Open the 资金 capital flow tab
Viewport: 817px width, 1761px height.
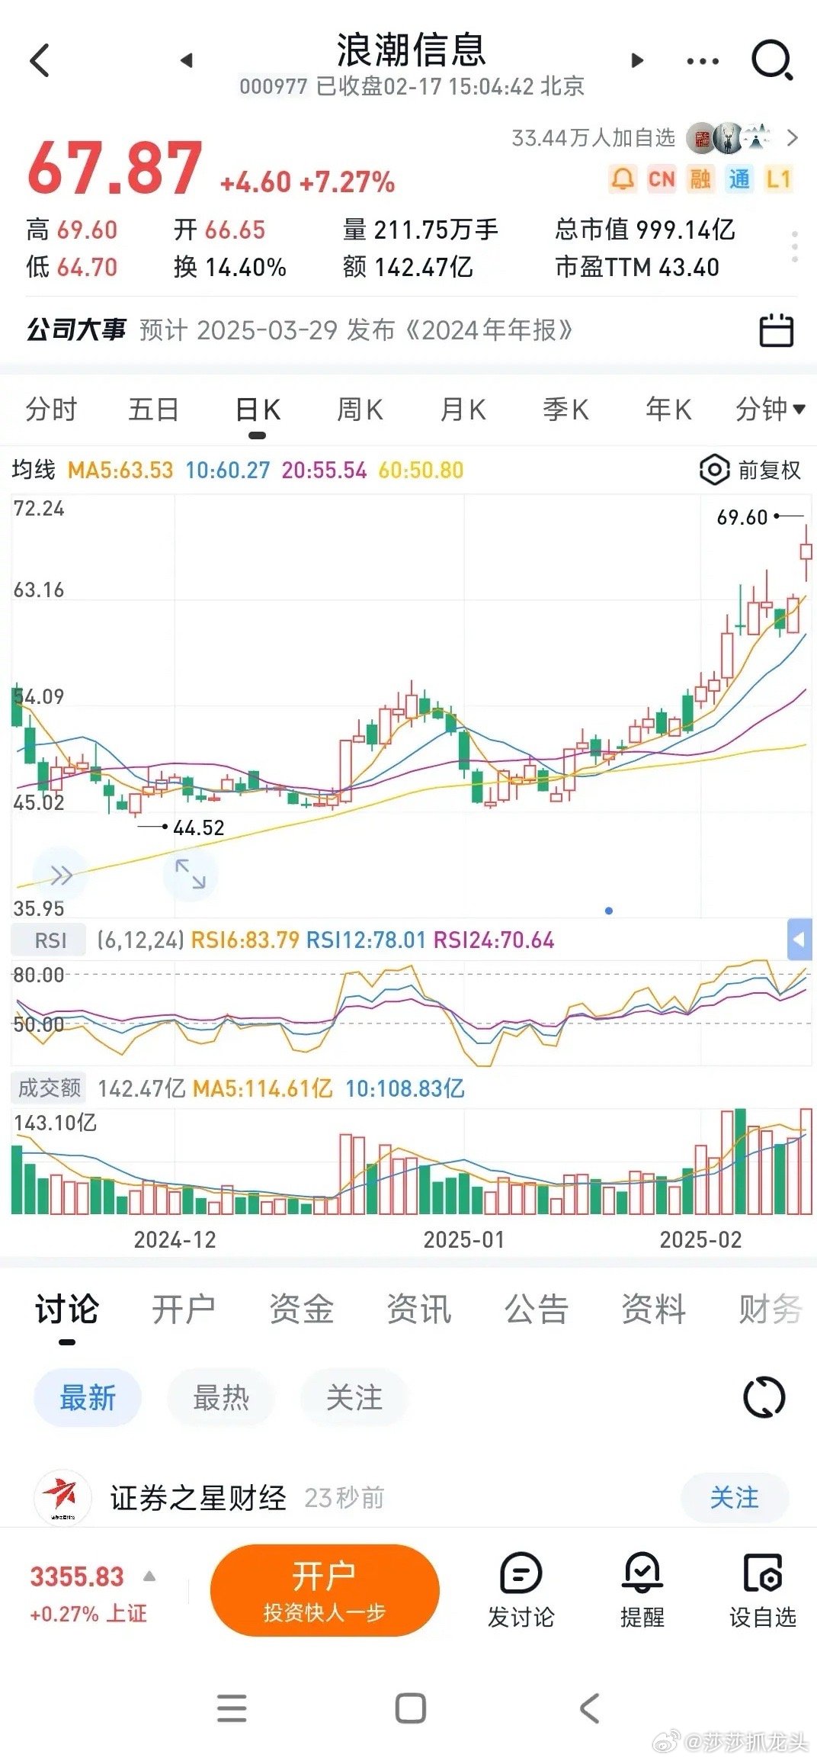[302, 1310]
